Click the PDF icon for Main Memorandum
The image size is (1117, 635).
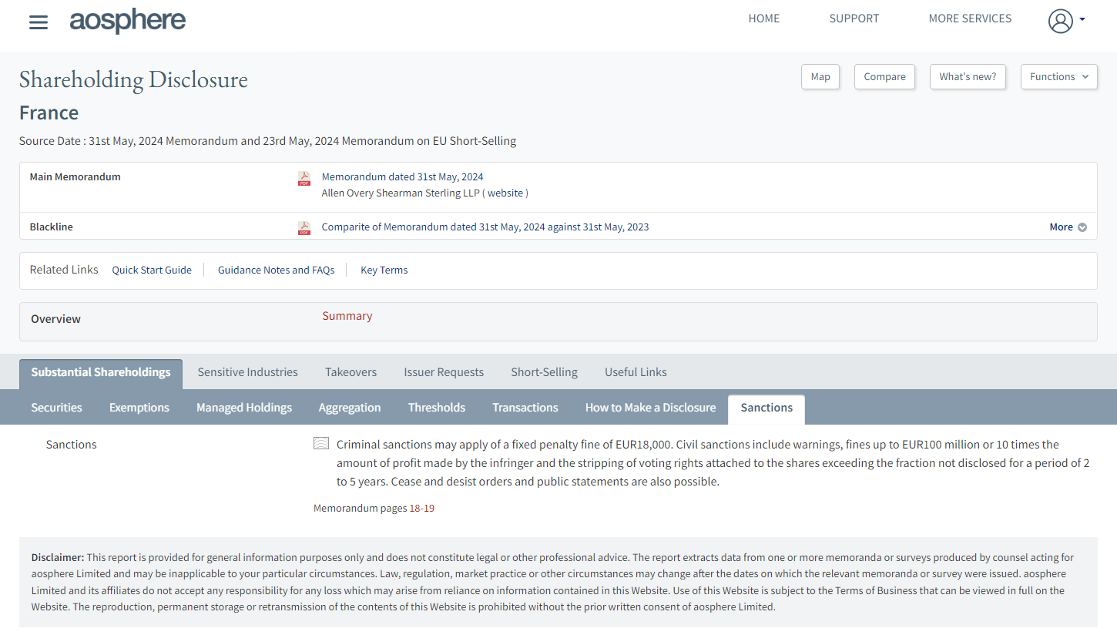pos(304,179)
